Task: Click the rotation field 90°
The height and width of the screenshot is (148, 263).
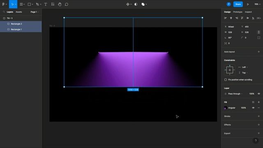Action: (x=232, y=38)
